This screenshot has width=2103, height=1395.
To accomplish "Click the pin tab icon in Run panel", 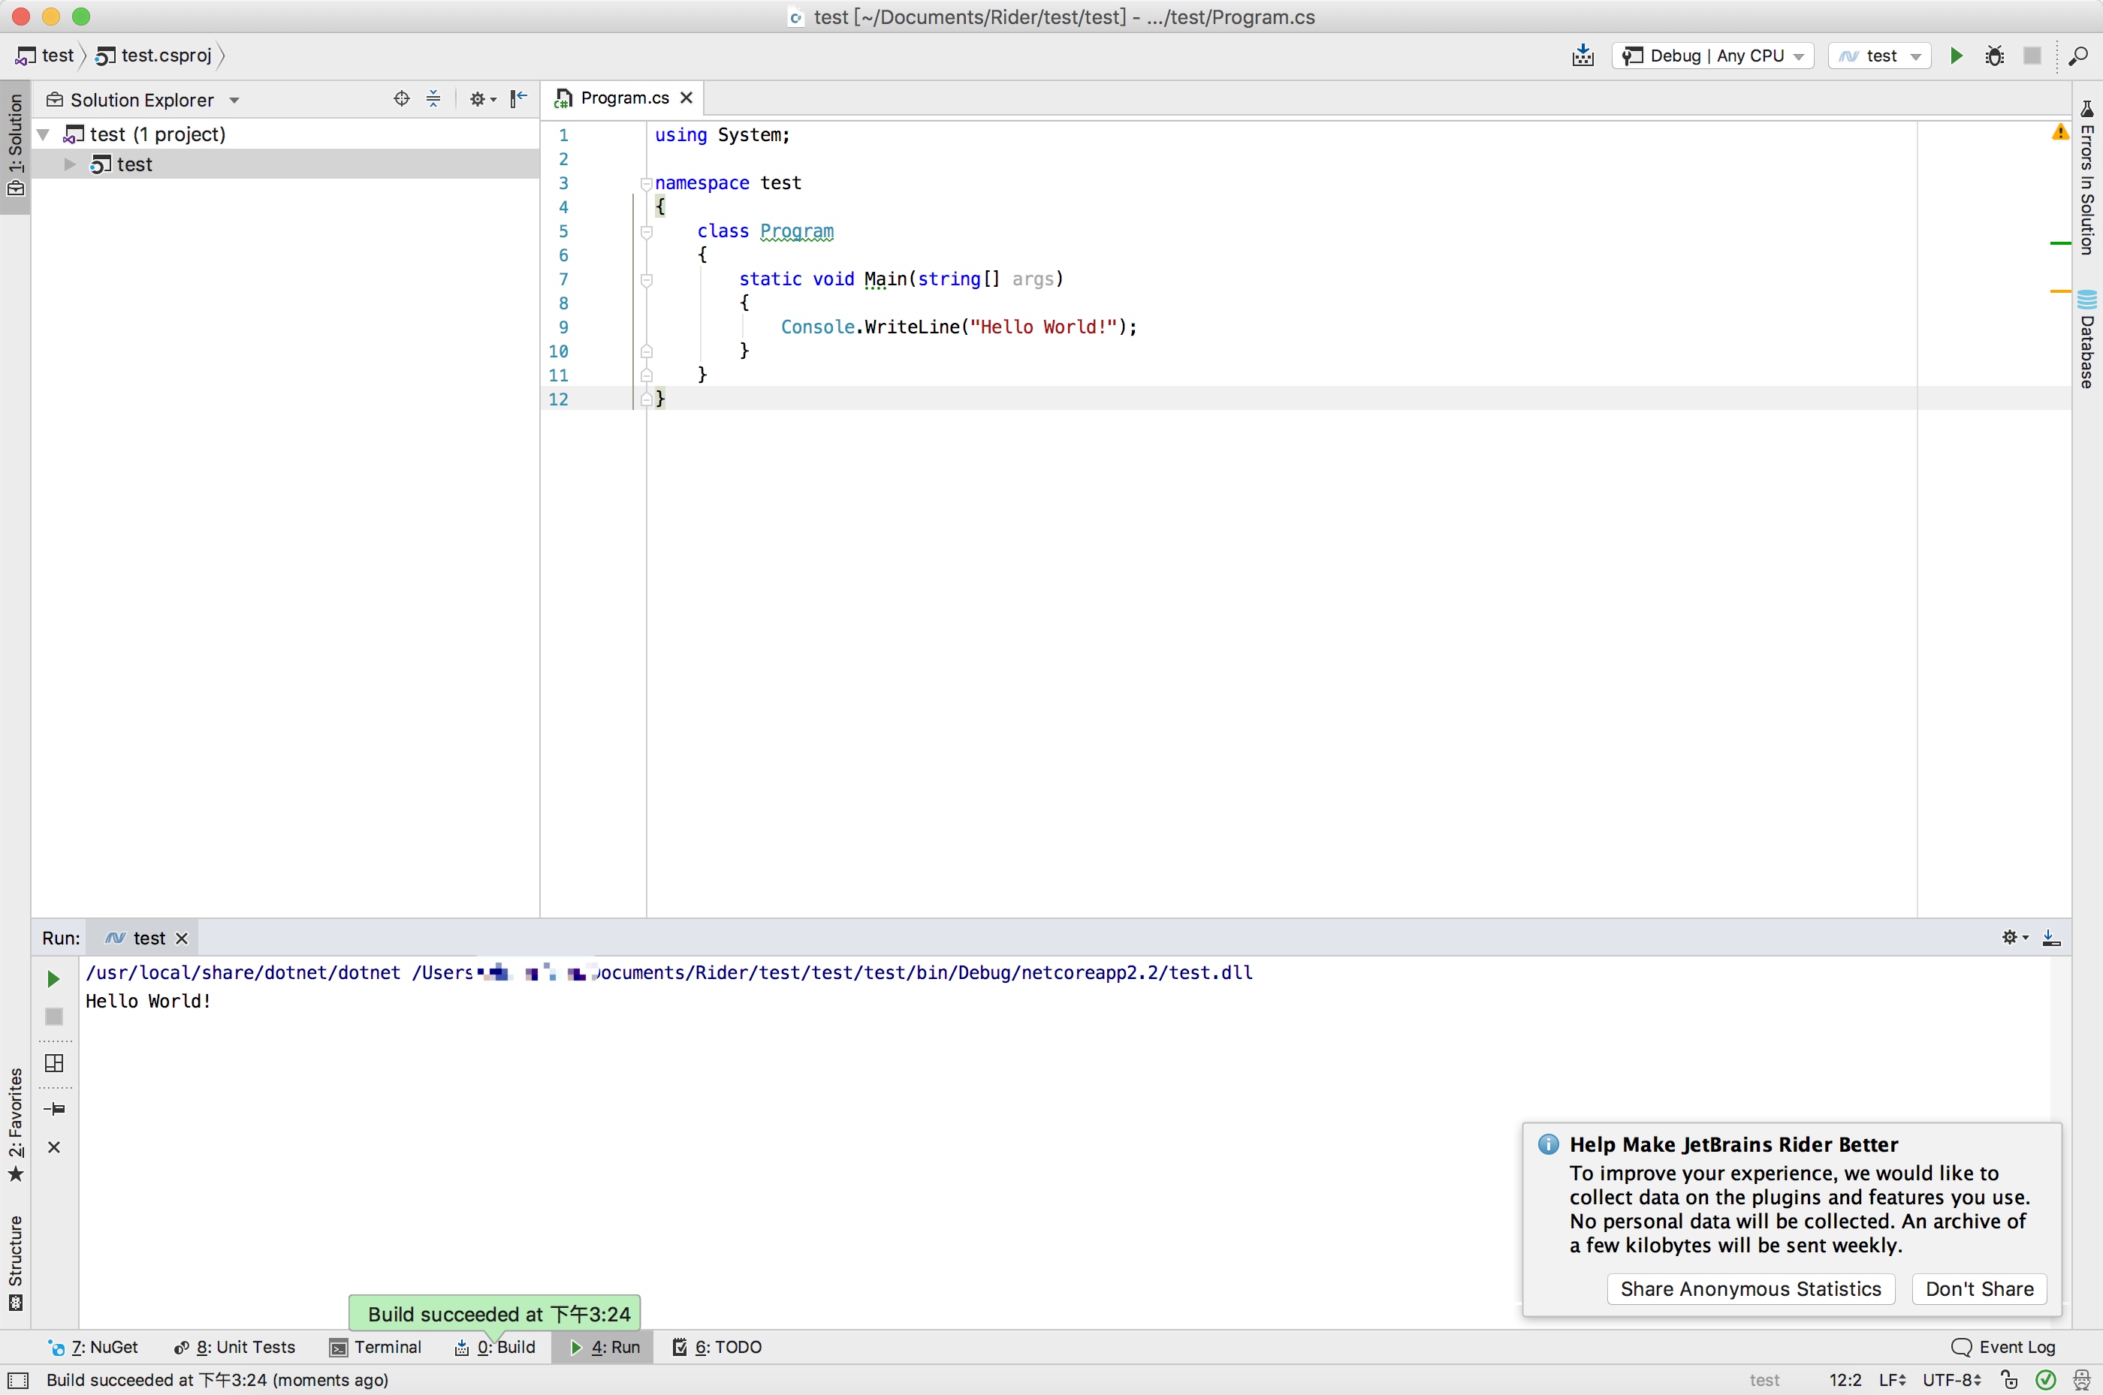I will coord(54,1108).
